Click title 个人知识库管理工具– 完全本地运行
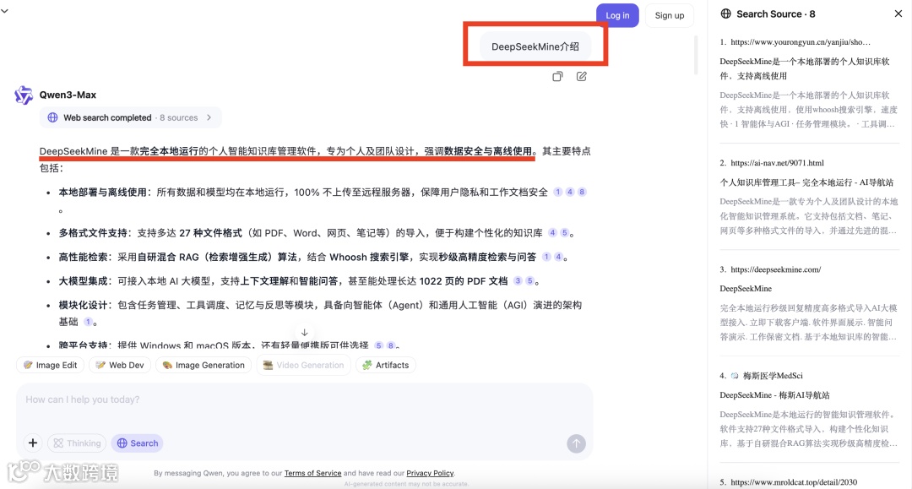The image size is (912, 489). click(806, 182)
